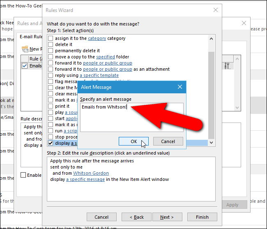
Task: Open 'people or public group' link in attachment action
Action: tap(108, 69)
